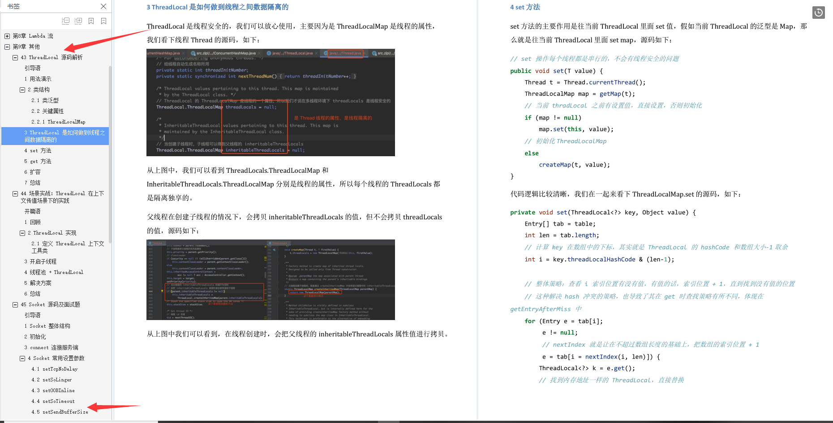
Task: Go to bookmark 5 get 方法
Action: pos(38,161)
